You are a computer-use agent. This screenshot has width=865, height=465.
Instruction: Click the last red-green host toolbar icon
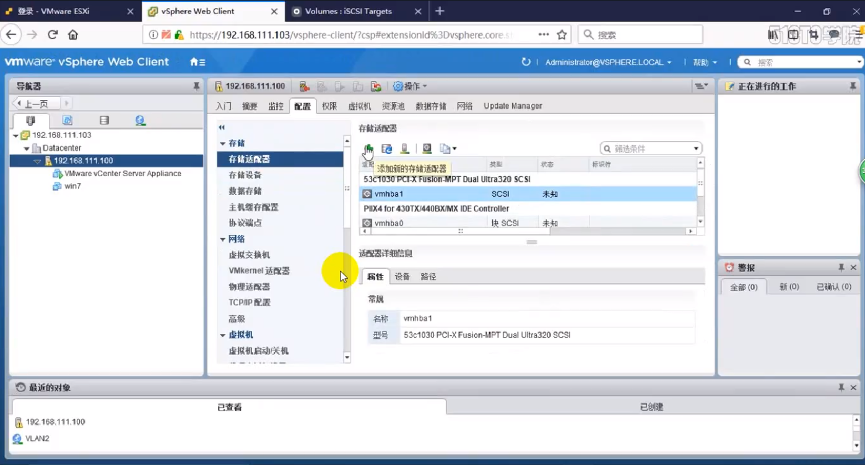point(376,87)
